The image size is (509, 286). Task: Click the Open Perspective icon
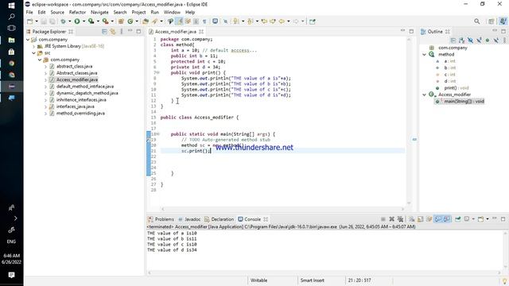492,21
